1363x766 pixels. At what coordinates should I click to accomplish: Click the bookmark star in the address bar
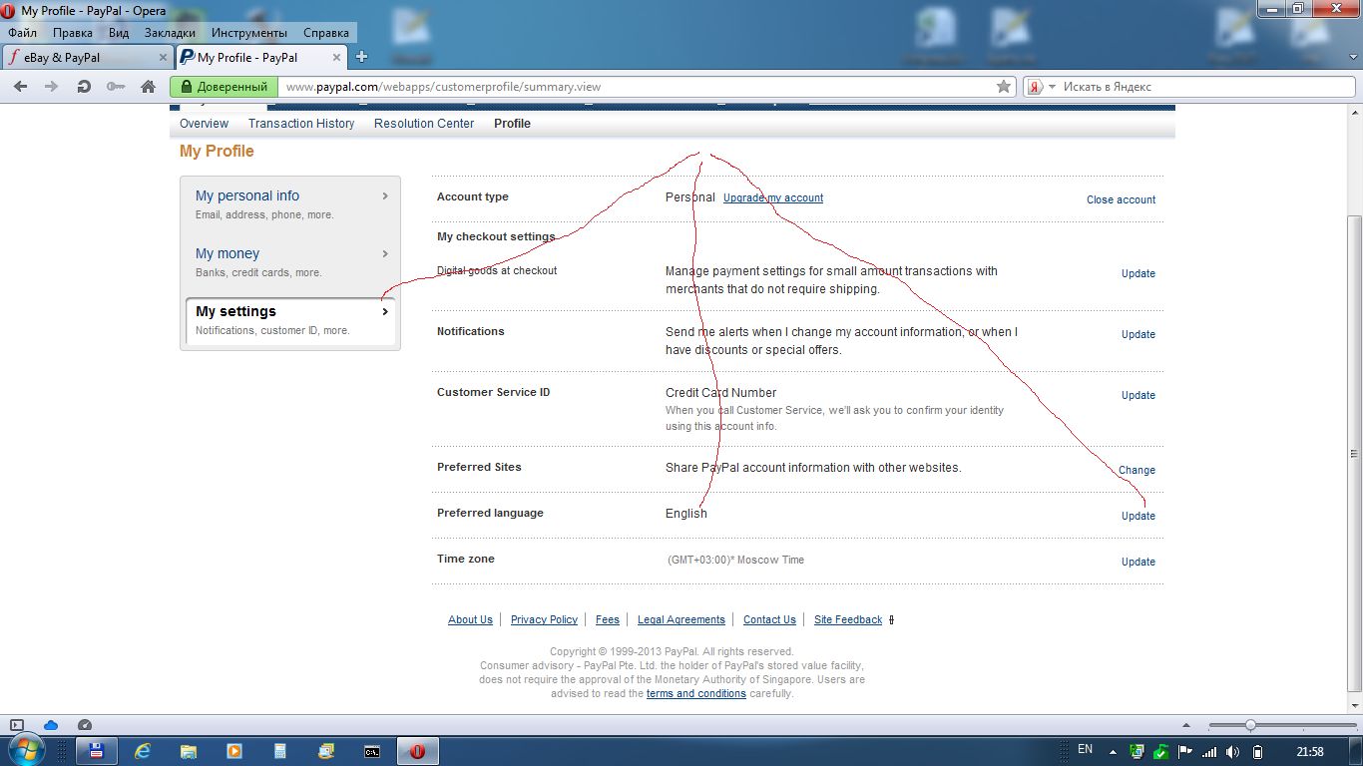click(x=1004, y=87)
